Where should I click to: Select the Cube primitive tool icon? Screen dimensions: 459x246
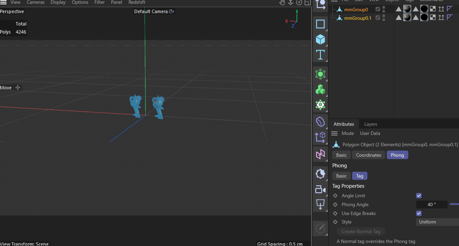[x=320, y=40]
